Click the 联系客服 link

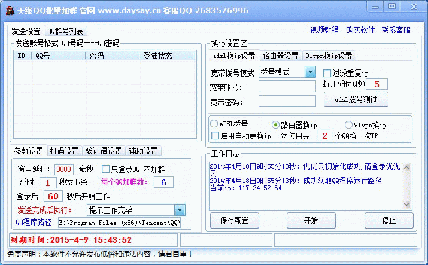pyautogui.click(x=396, y=30)
